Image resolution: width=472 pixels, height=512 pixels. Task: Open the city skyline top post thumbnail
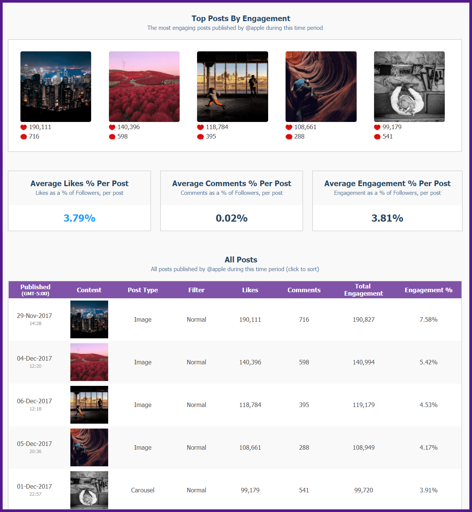point(56,86)
